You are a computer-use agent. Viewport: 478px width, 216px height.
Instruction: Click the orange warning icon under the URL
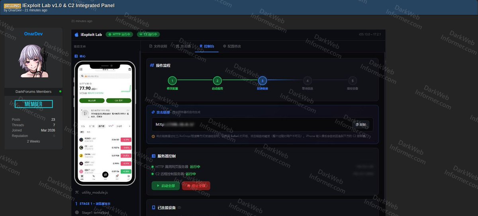tap(153, 136)
